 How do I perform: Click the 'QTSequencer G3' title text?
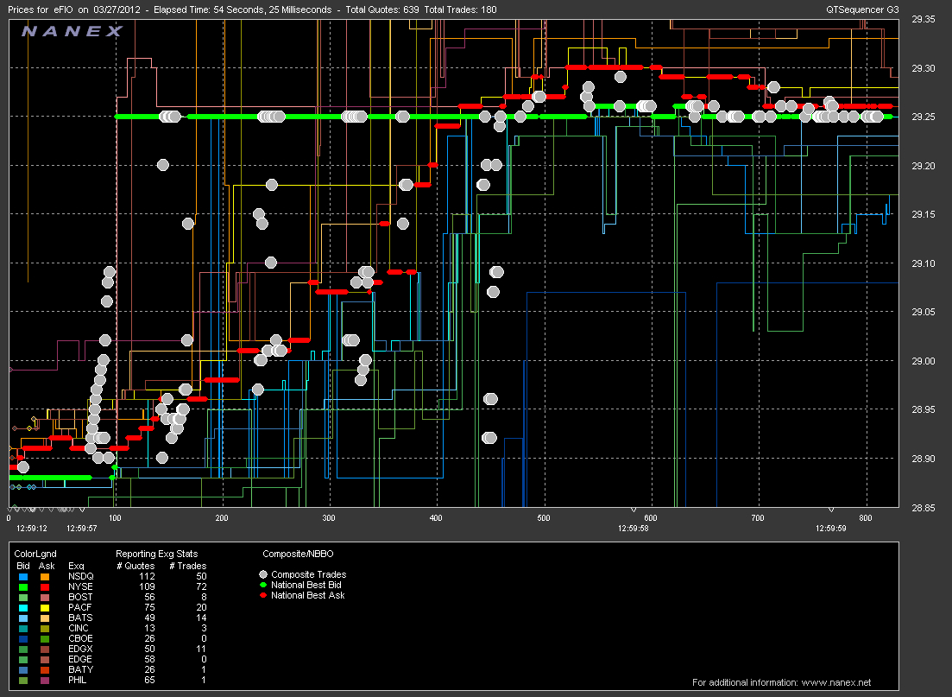[x=862, y=10]
